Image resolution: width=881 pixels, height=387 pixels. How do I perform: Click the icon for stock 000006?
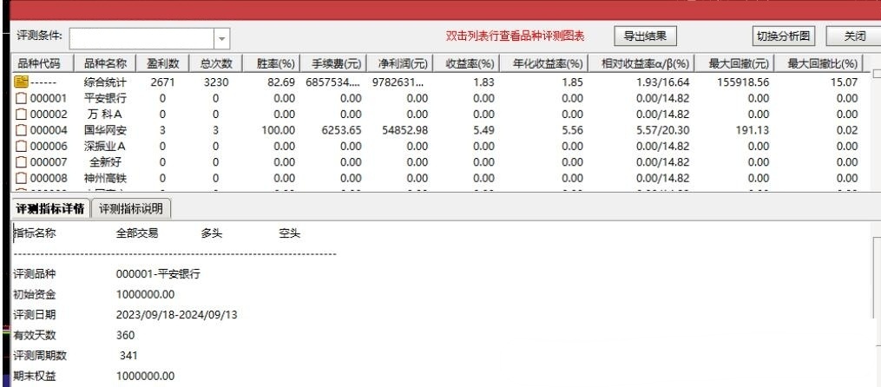(23, 144)
